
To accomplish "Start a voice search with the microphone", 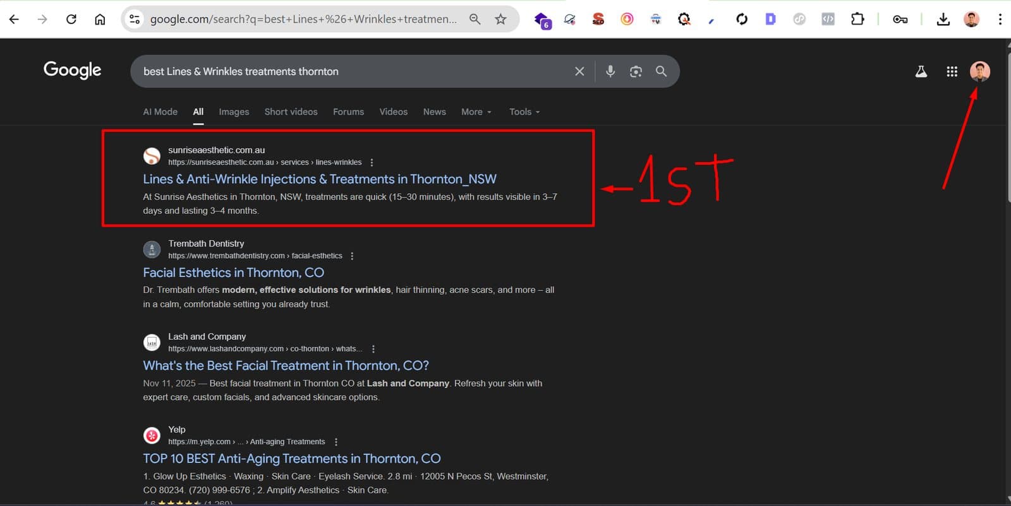I will point(610,71).
